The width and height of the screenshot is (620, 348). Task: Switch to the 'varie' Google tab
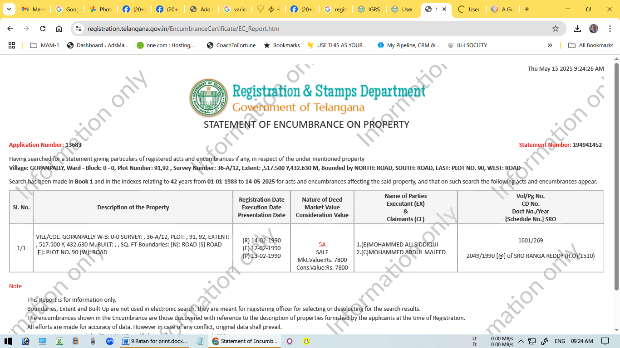(235, 9)
